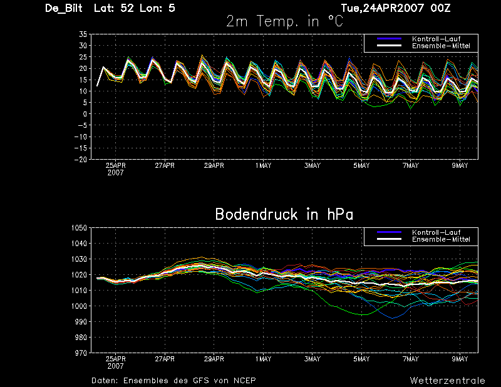
Task: Click the blue Kontroll-Lauf swatch in pressure legend
Action: [389, 232]
